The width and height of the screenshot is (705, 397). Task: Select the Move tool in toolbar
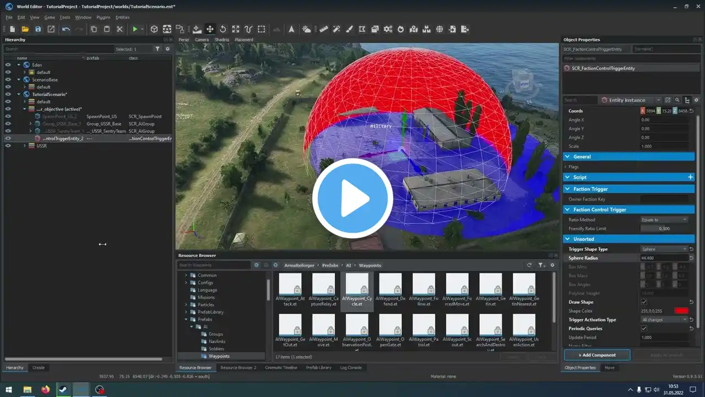(210, 29)
